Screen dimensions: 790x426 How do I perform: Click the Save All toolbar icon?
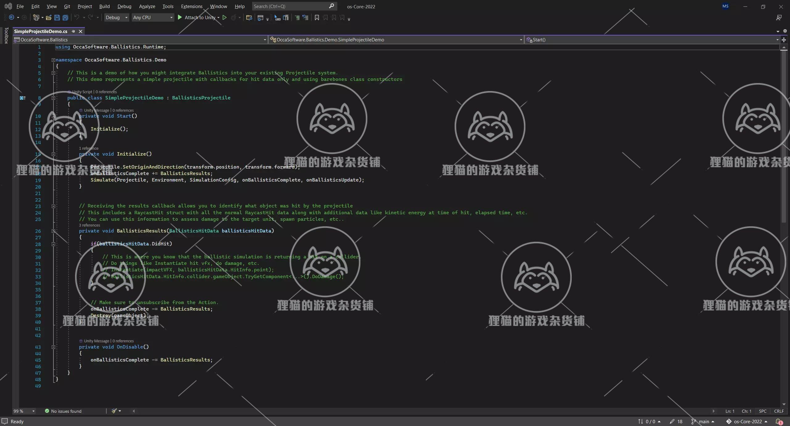[65, 18]
